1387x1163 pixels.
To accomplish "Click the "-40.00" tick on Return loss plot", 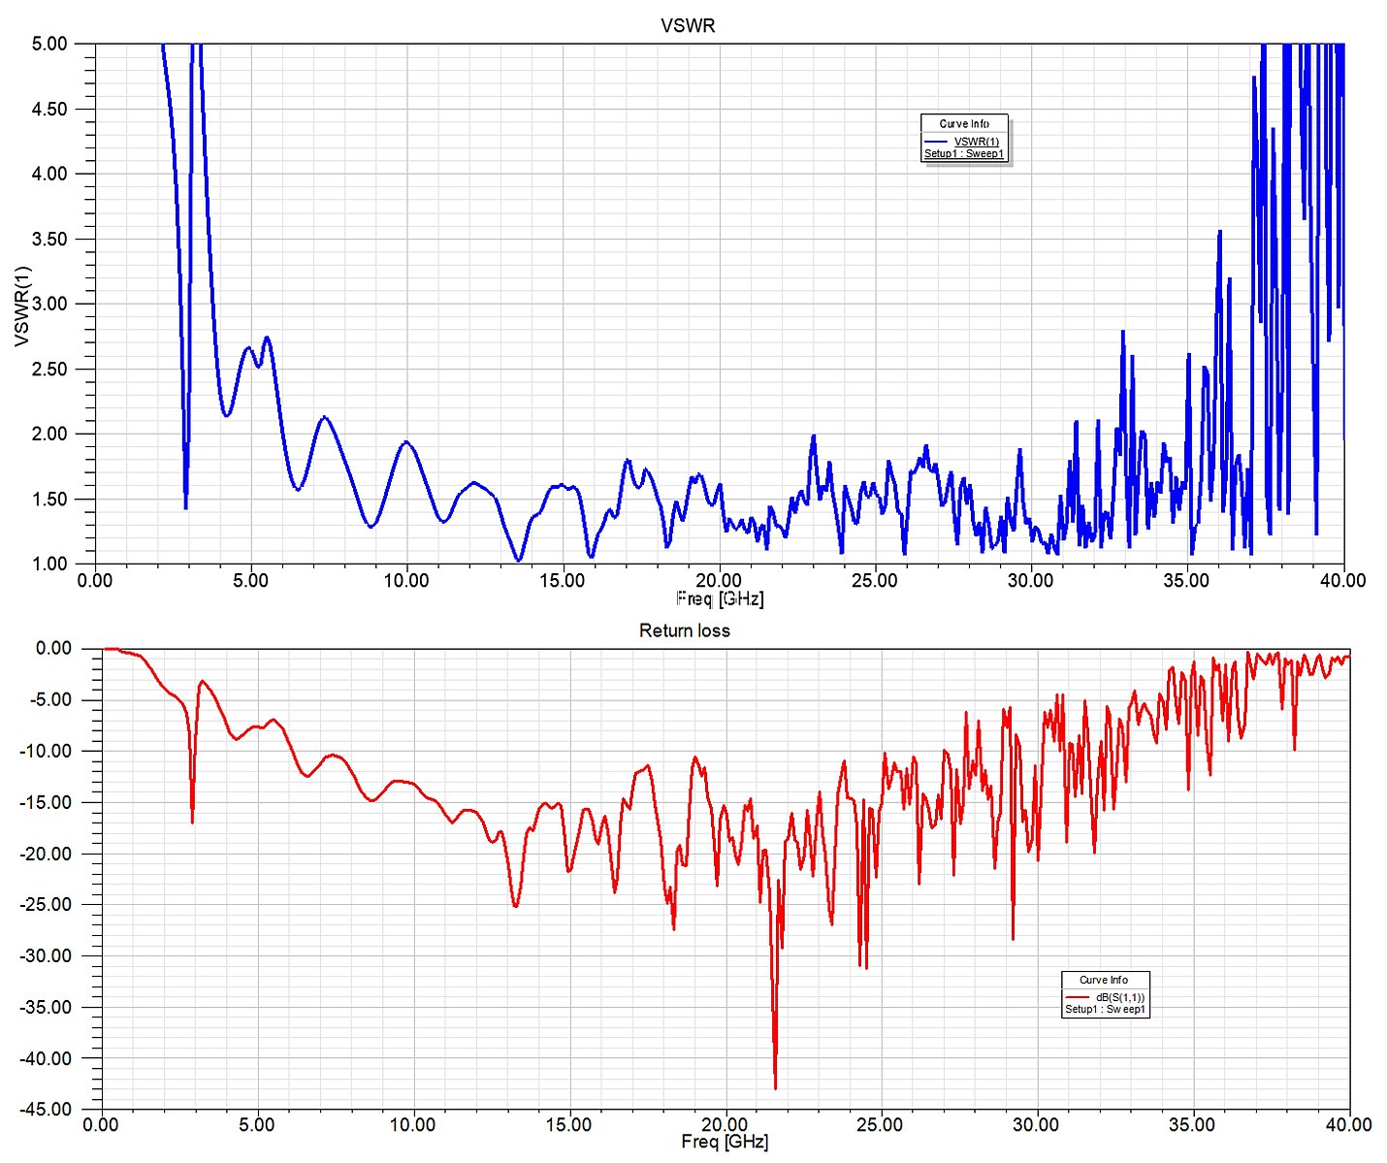I will 46,1059.
